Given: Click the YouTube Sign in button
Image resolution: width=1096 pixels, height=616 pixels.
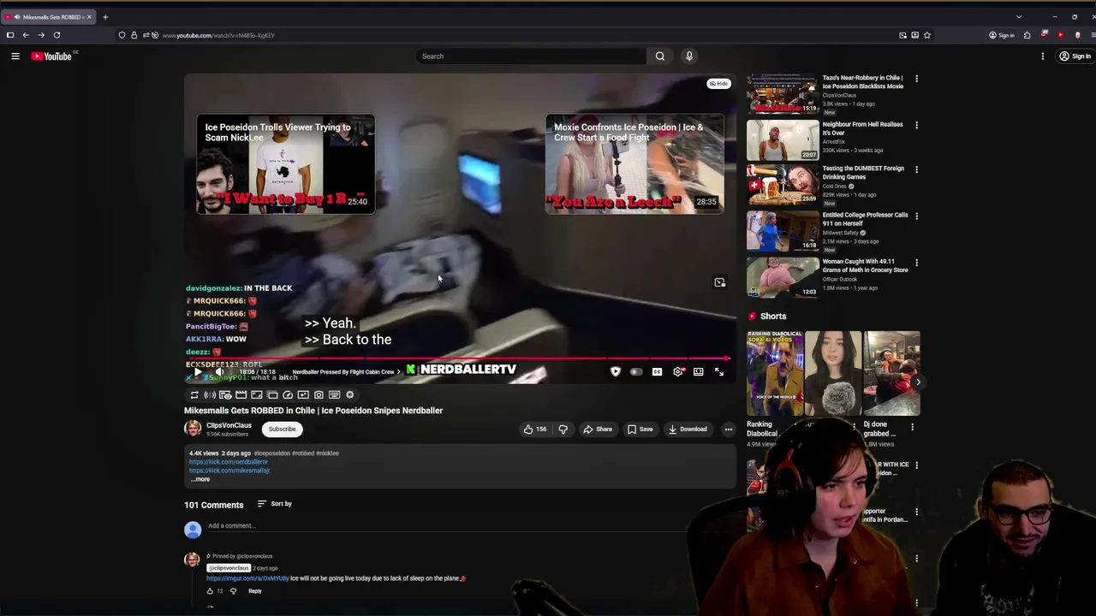Looking at the screenshot, I should pyautogui.click(x=1075, y=56).
